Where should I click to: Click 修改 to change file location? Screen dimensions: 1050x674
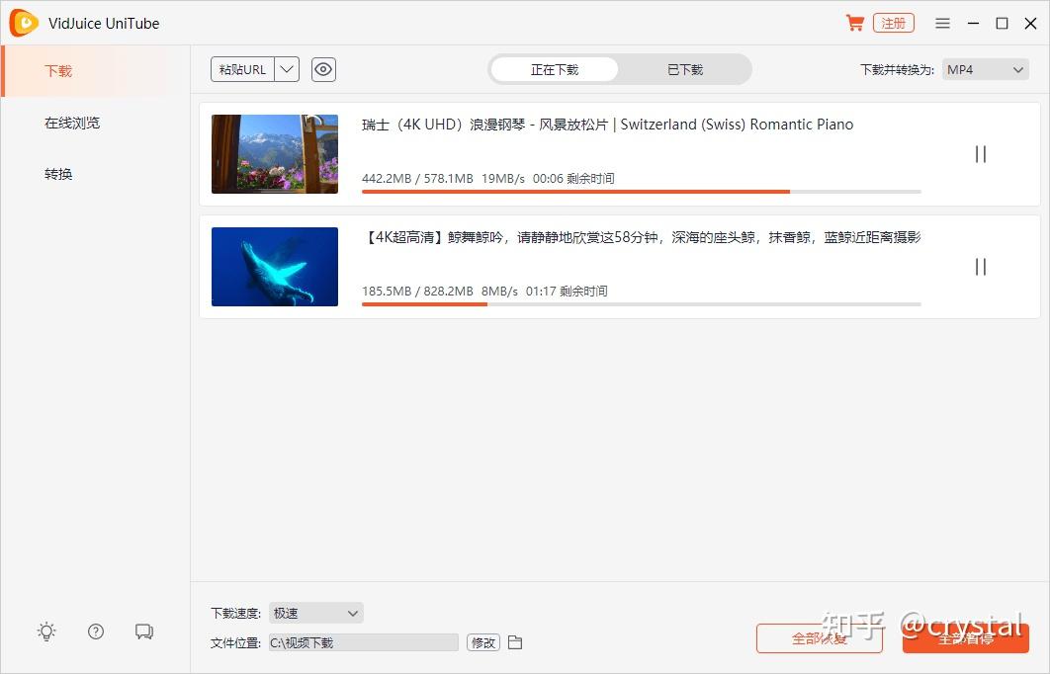click(482, 641)
